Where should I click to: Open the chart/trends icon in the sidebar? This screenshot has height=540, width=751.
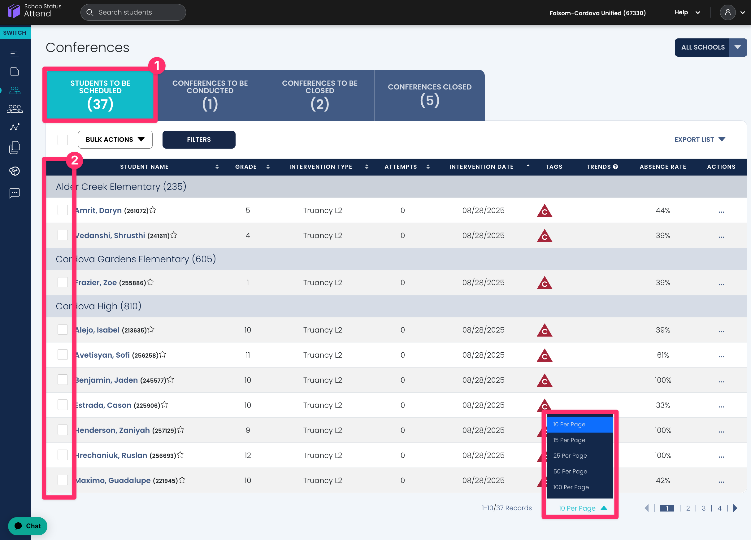tap(15, 127)
